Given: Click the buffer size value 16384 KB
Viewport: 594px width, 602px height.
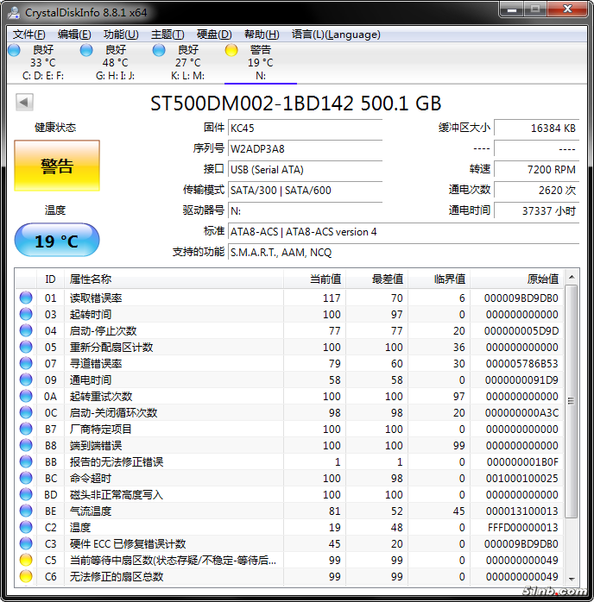Looking at the screenshot, I should pos(536,128).
